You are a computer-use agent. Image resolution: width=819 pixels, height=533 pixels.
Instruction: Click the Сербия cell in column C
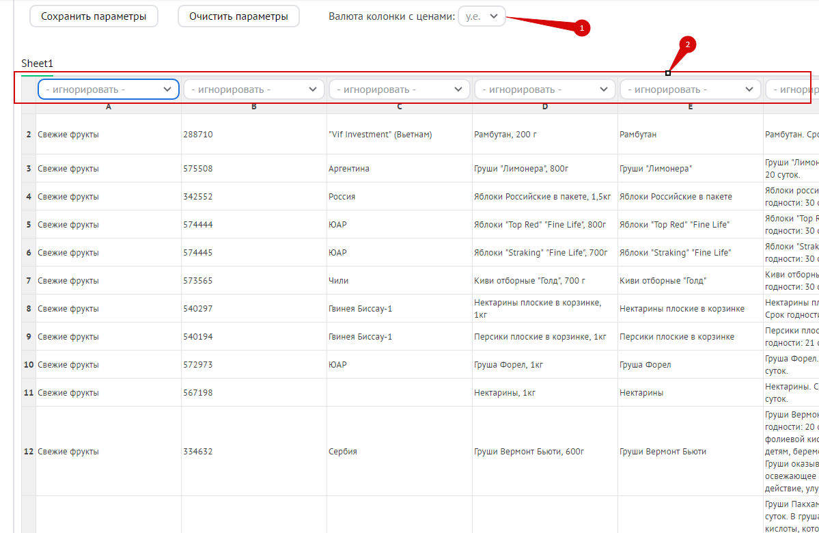click(x=400, y=452)
